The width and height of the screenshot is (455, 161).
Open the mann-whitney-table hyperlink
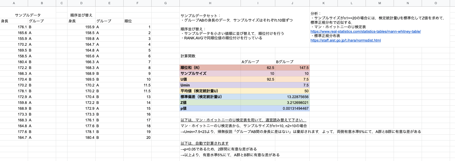(366, 32)
